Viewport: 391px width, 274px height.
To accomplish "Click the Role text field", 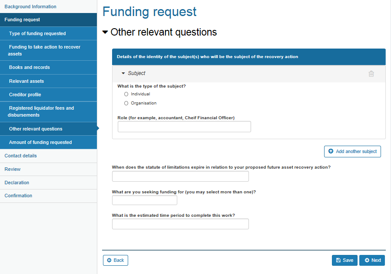I will (184, 127).
